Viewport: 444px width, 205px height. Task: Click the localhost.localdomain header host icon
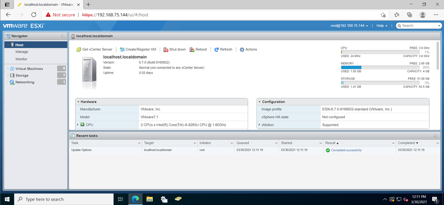coord(73,36)
